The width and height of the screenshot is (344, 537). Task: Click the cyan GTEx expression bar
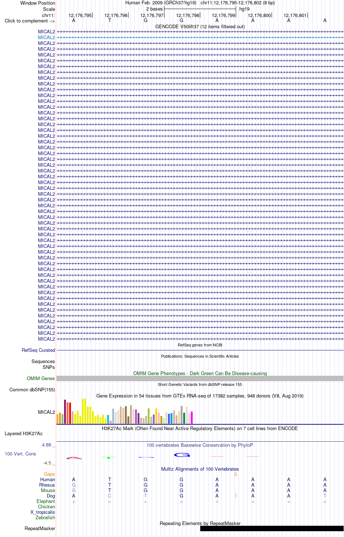click(108, 419)
